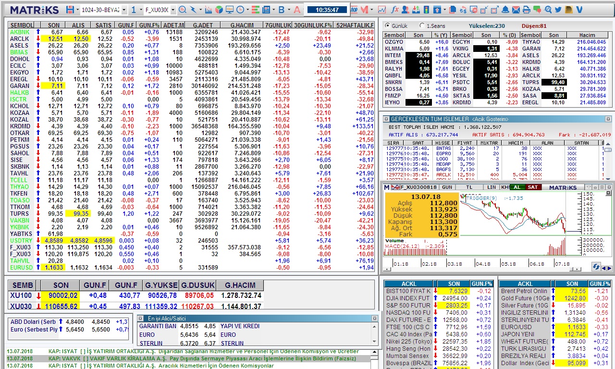
Task: Expand the B icon dropdown arrow
Action: coord(289,10)
